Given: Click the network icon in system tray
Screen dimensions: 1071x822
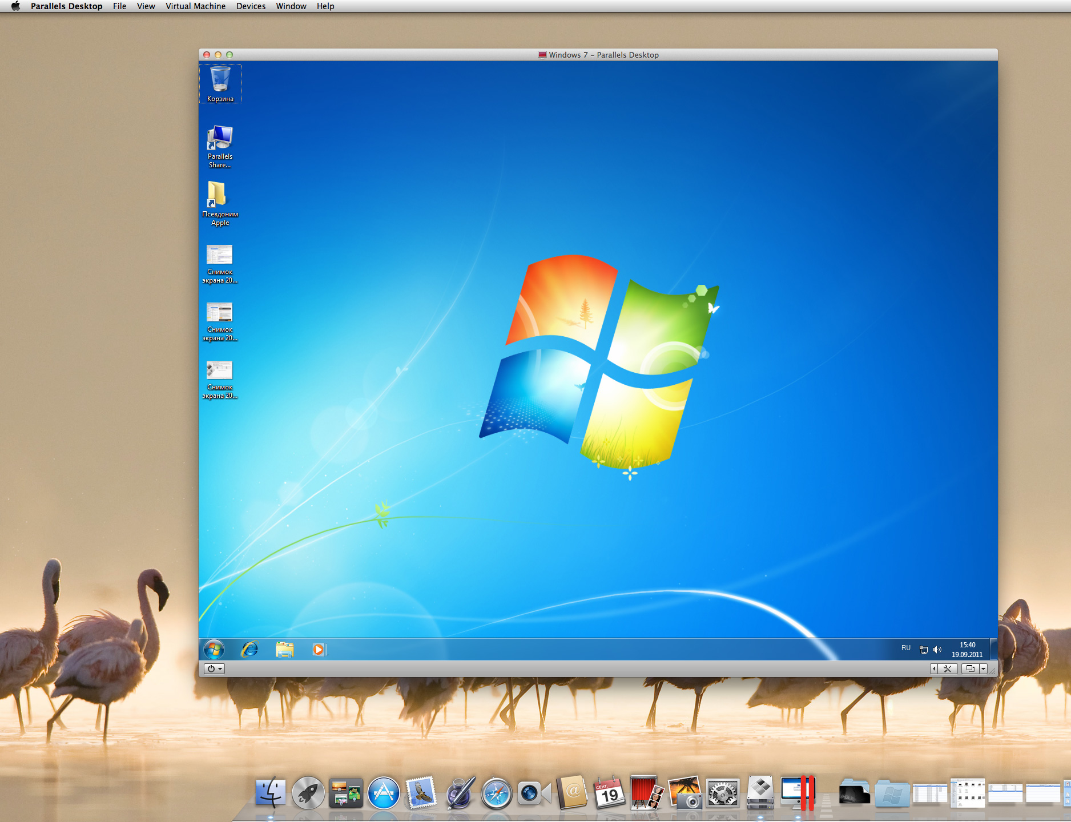Looking at the screenshot, I should coord(923,650).
